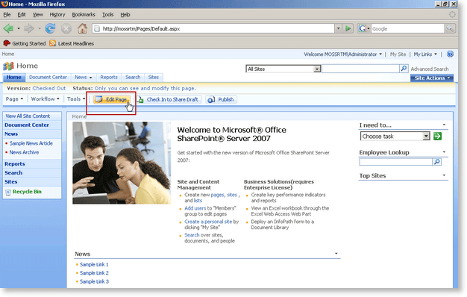Click the green arrow go button for Choose task
467x297 pixels.
(x=437, y=137)
